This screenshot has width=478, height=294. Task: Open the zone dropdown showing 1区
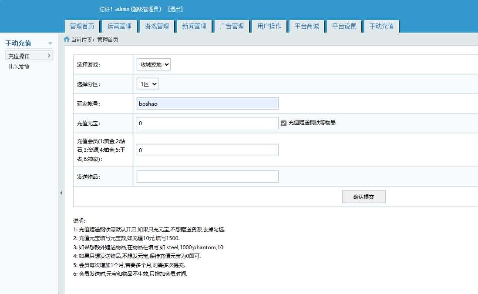tap(147, 84)
